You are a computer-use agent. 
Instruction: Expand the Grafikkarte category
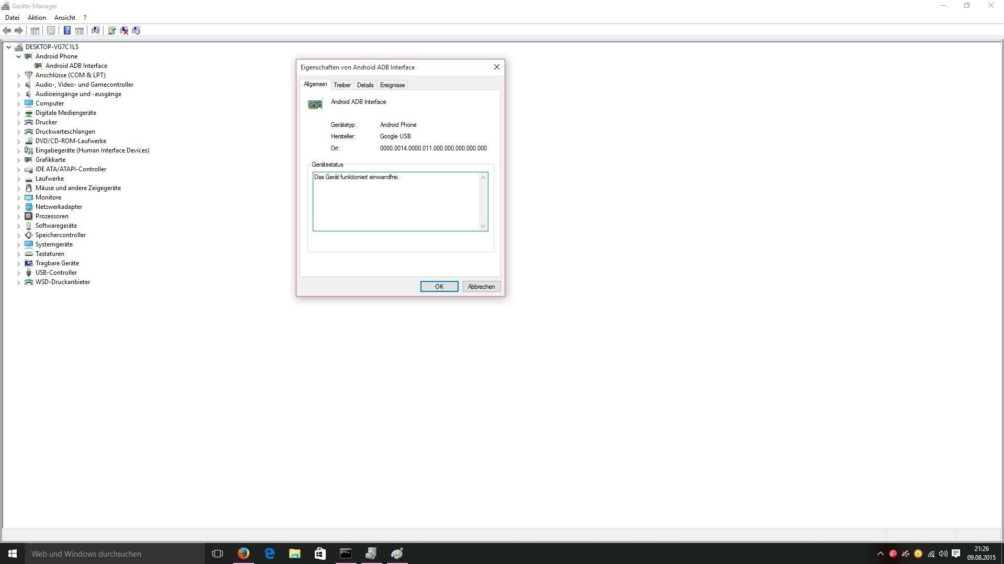click(x=18, y=160)
